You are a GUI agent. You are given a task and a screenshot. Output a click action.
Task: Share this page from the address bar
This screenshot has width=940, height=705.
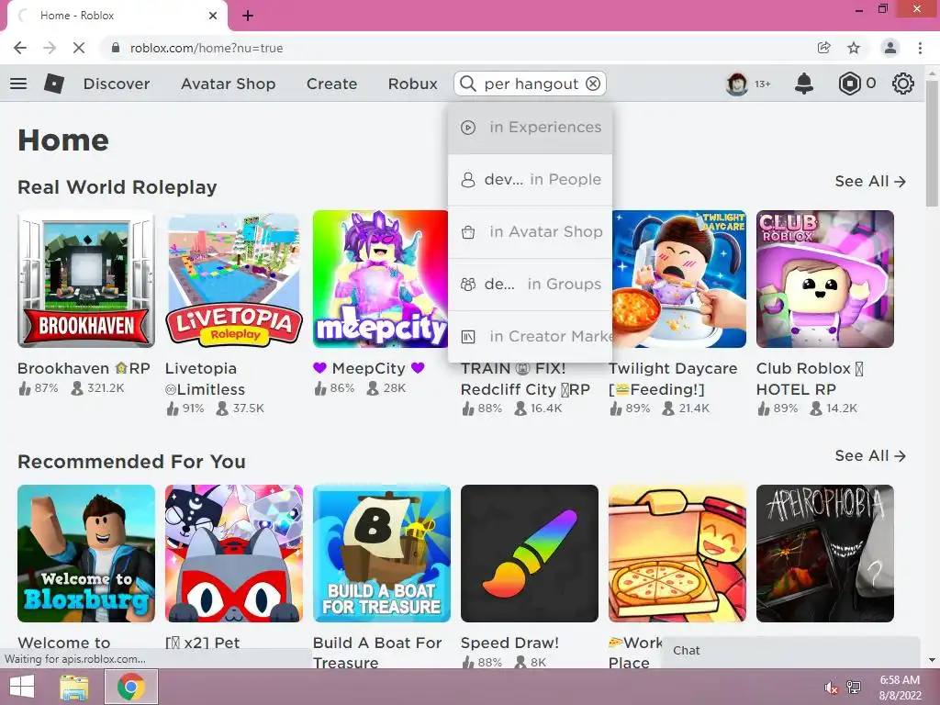(x=824, y=48)
